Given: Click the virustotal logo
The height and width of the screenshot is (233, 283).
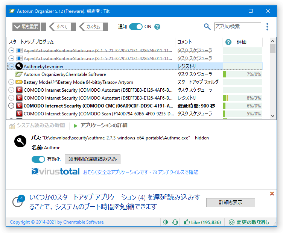Looking at the screenshot, I should [56, 171].
